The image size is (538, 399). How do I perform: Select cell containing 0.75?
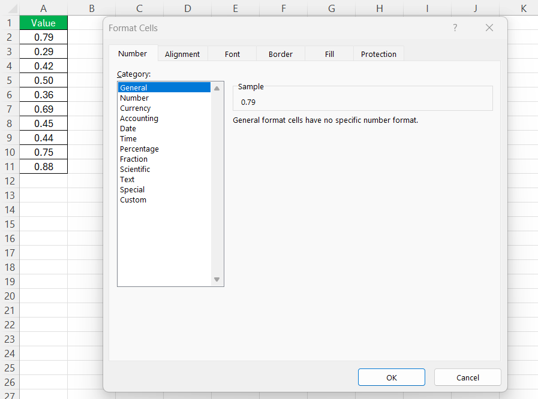[44, 152]
